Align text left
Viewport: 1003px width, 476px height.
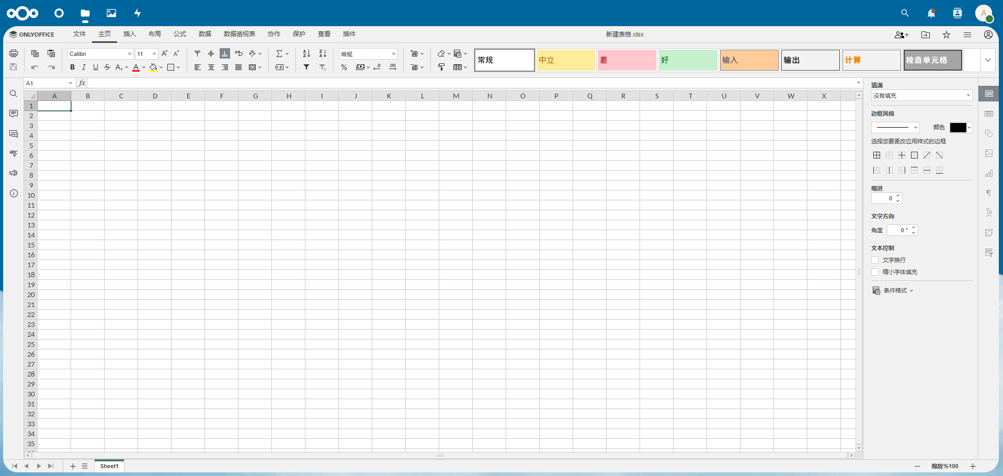pos(197,67)
